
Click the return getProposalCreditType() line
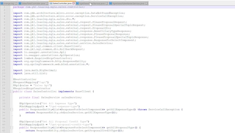[x=75, y=131]
